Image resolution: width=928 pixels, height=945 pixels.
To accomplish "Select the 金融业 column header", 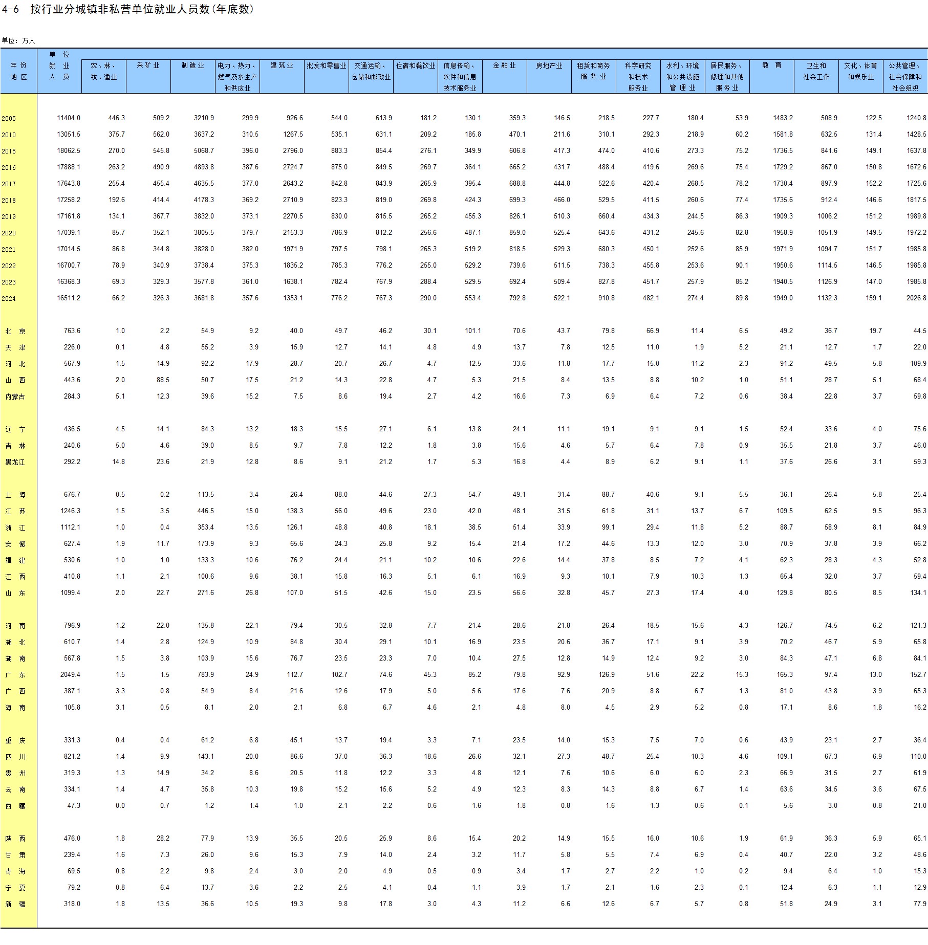I will tap(504, 65).
